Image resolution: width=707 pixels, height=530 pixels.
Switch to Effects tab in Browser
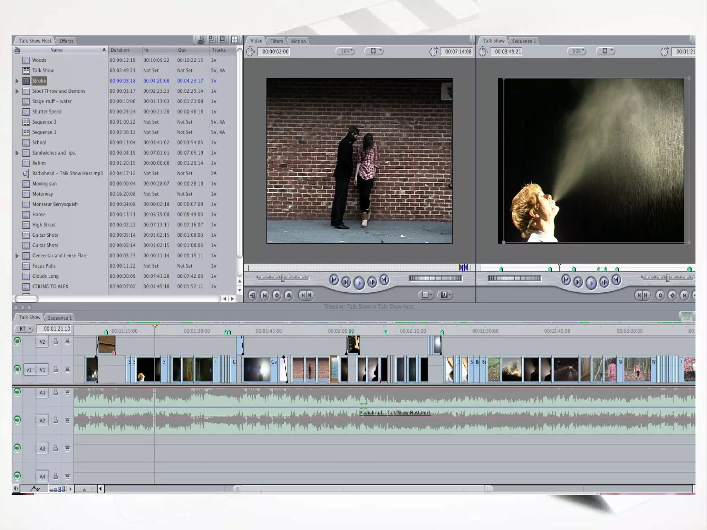pyautogui.click(x=66, y=41)
